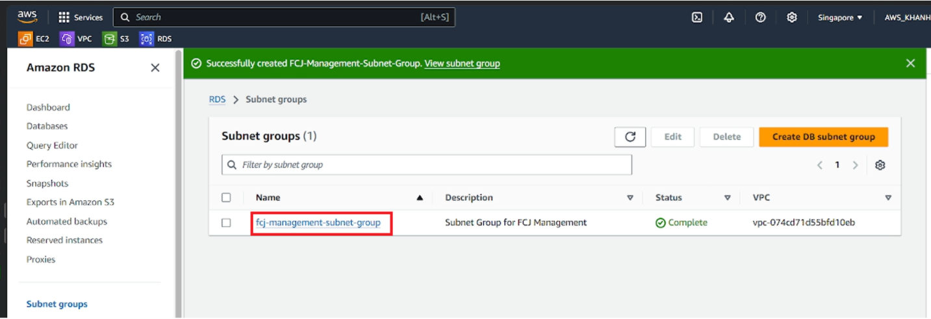The image size is (931, 319).
Task: Go to Snapshots in the sidebar
Action: coord(47,183)
